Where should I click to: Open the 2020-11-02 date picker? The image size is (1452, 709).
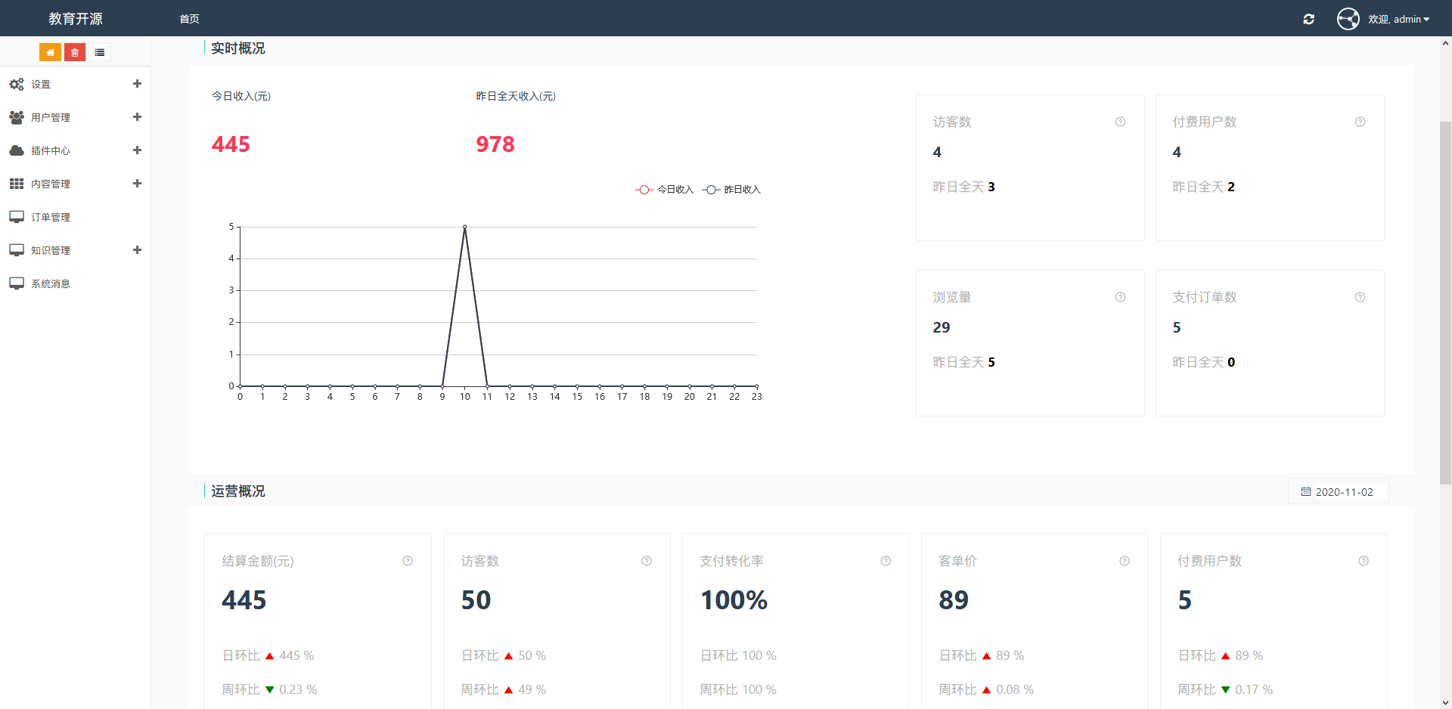(x=1339, y=492)
